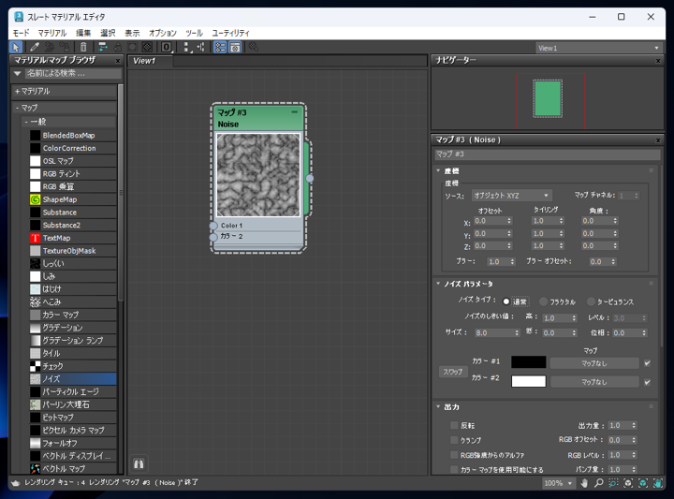The image size is (674, 499).
Task: Close the ナビゲーター panel
Action: pos(658,61)
